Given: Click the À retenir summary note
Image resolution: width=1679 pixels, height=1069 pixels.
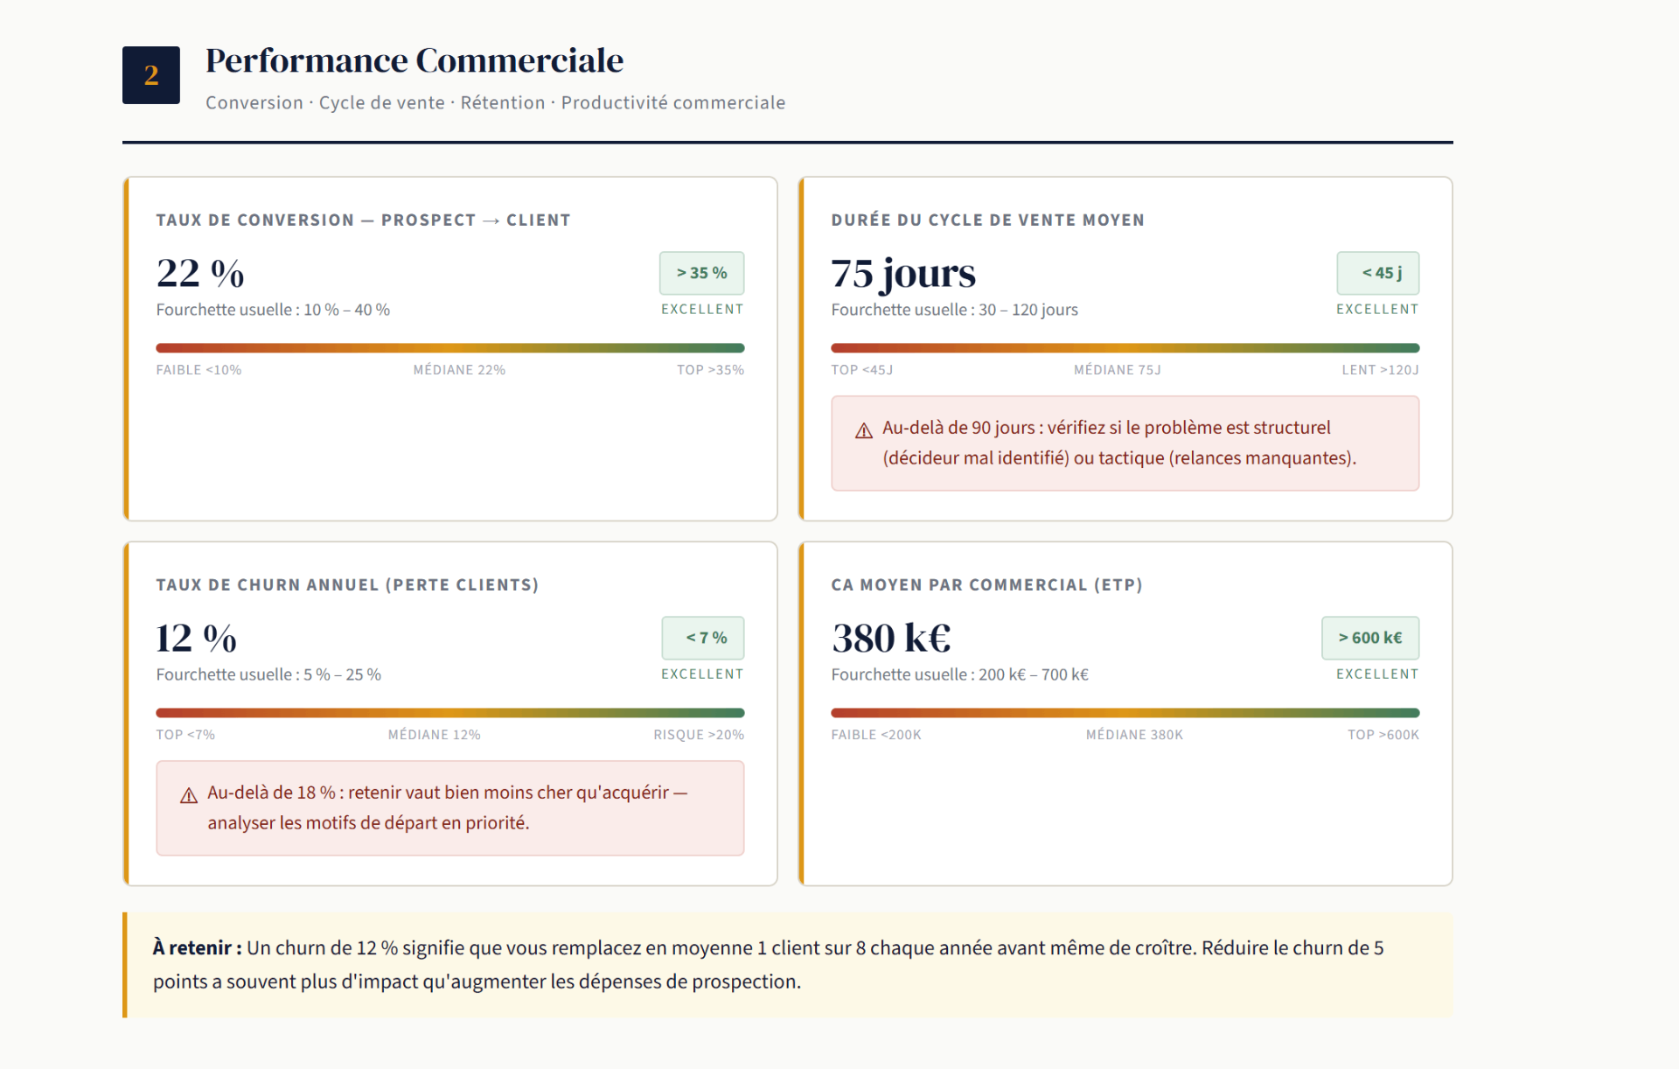Looking at the screenshot, I should click(x=788, y=965).
